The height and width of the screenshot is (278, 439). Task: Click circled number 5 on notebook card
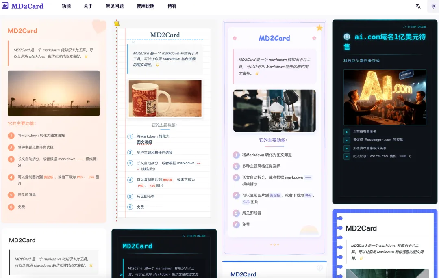130,196
